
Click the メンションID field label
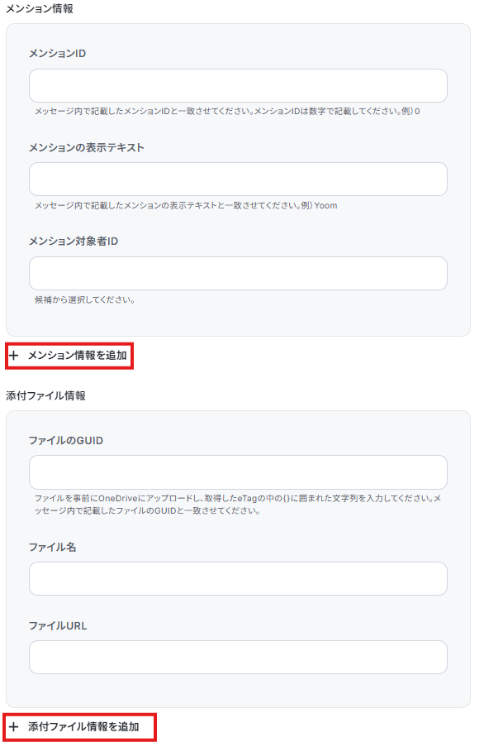tap(57, 54)
